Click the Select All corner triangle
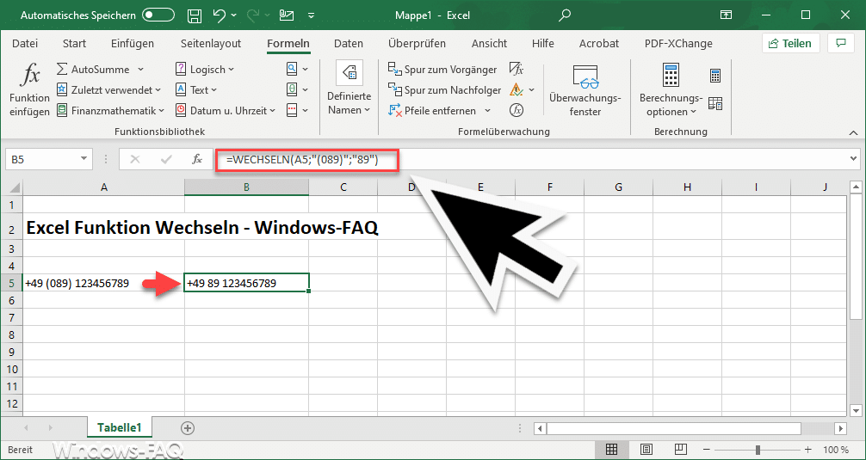866x460 pixels. coord(12,187)
